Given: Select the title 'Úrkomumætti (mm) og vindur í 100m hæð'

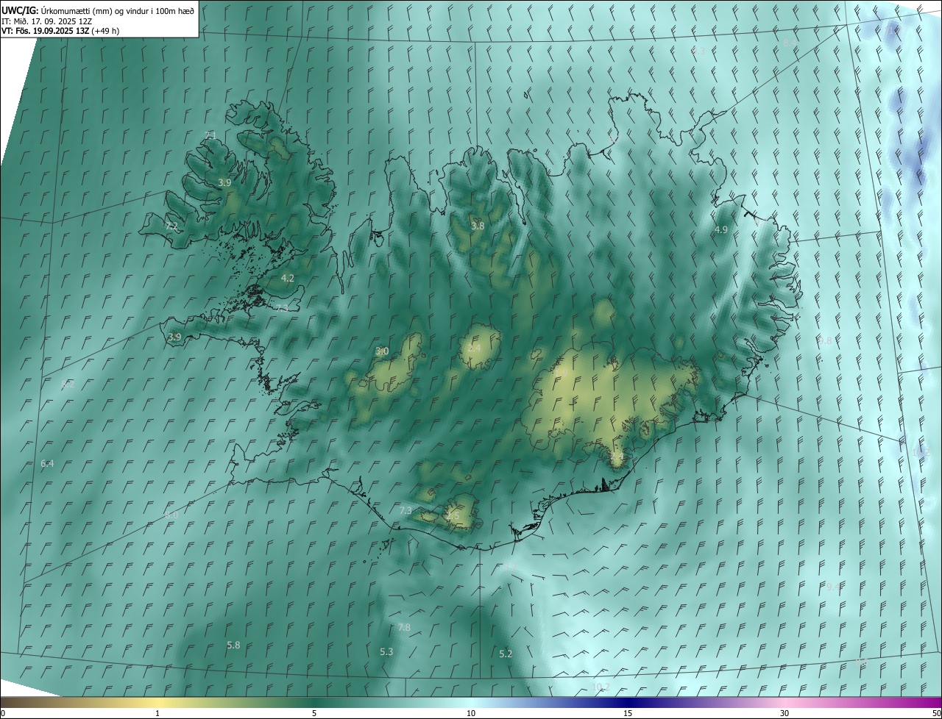Looking at the screenshot, I should pos(118,10).
